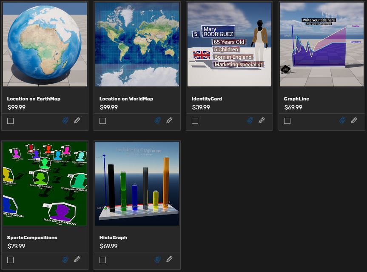The width and height of the screenshot is (367, 272).
Task: Open the GraphLine pencil edit icon
Action: (354, 120)
